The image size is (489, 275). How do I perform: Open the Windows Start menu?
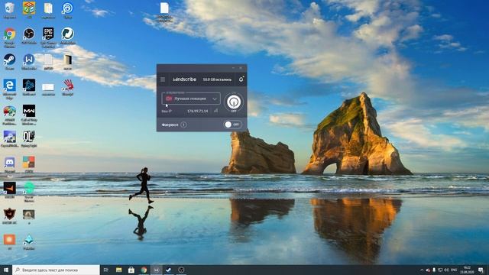pyautogui.click(x=5, y=270)
